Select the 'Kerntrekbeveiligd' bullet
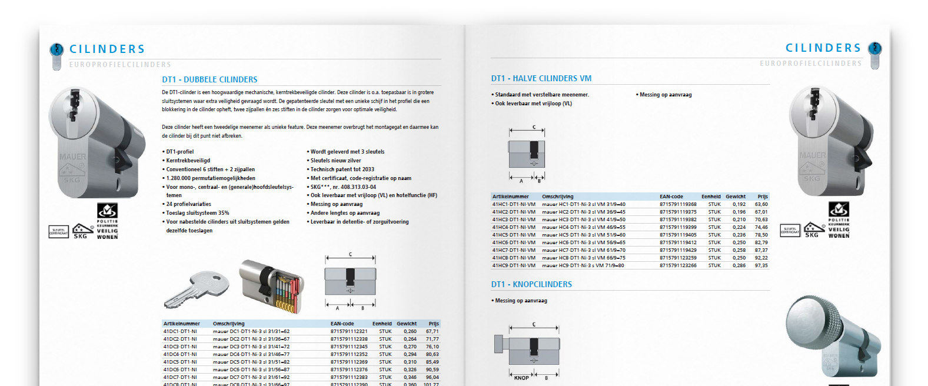Viewport: 928px width, 386px height. [186, 161]
